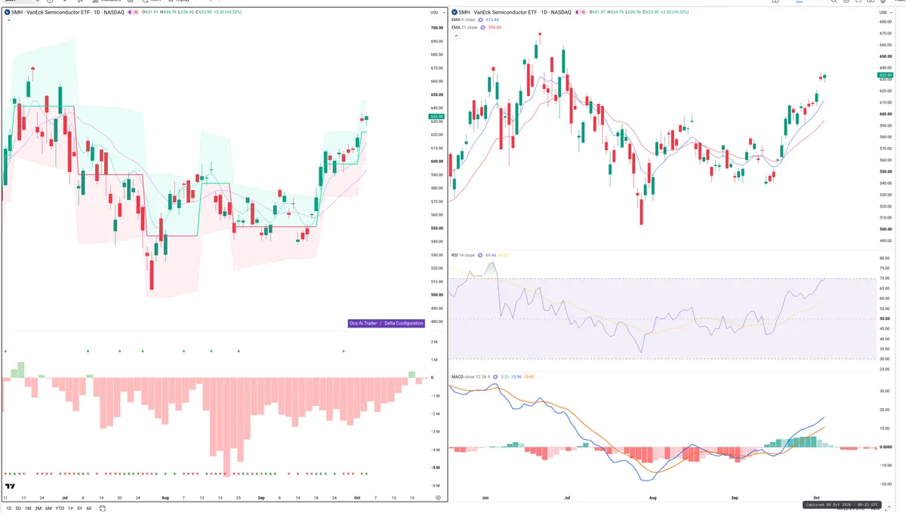
Task: Click the EMA 21 value 594.66
Action: 494,27
